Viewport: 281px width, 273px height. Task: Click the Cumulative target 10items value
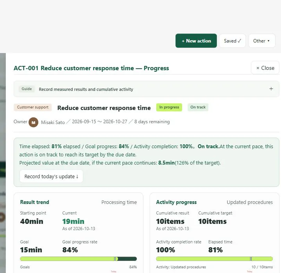pos(212,222)
